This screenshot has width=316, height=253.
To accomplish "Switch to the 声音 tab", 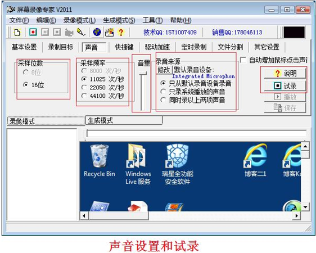I will click(x=94, y=47).
